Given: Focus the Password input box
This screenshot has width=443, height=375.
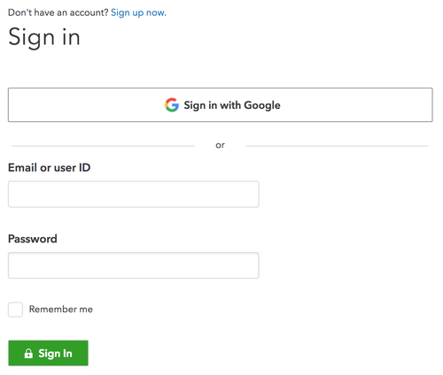Looking at the screenshot, I should pos(134,265).
